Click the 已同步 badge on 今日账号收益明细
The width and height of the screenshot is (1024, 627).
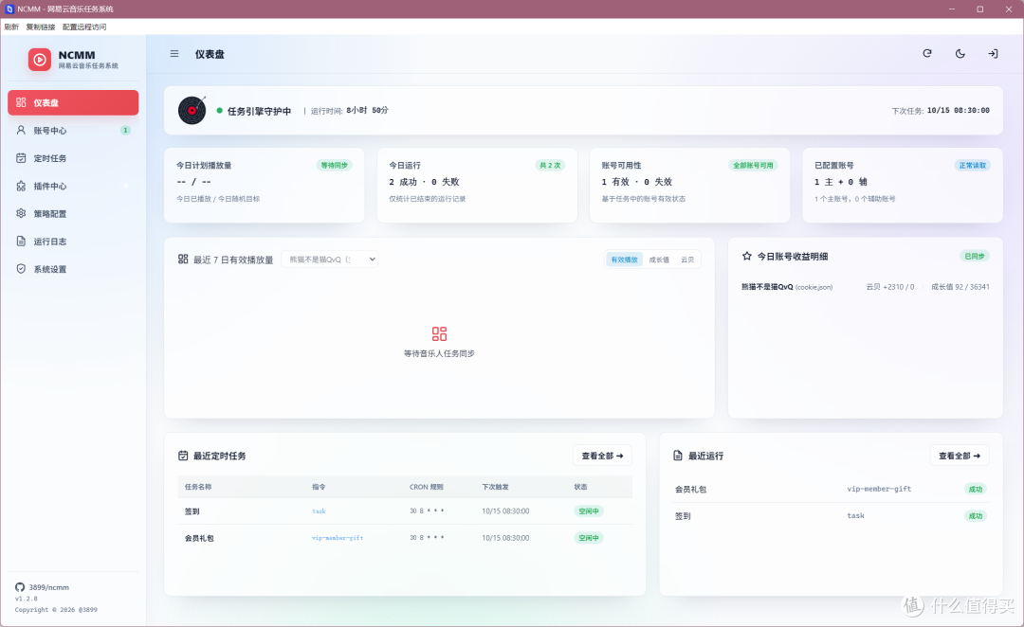click(975, 257)
